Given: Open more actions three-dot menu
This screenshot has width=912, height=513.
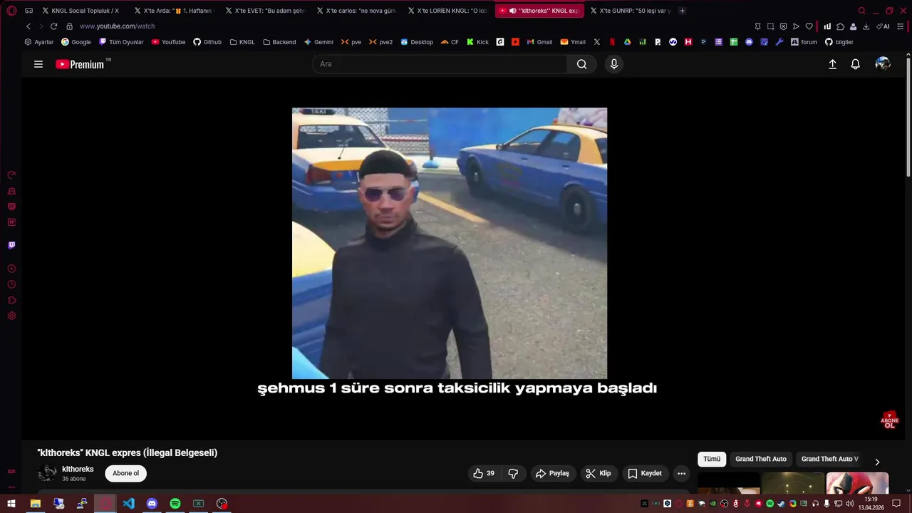Looking at the screenshot, I should click(681, 473).
